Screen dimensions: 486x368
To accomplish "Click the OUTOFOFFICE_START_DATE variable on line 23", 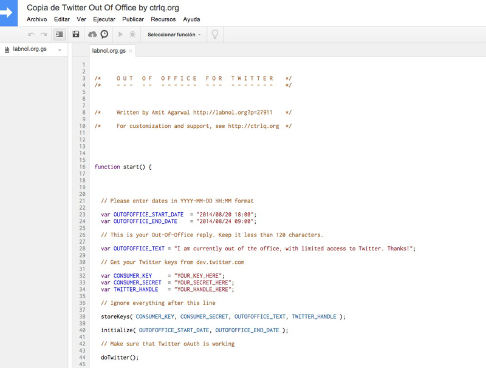I will [148, 215].
